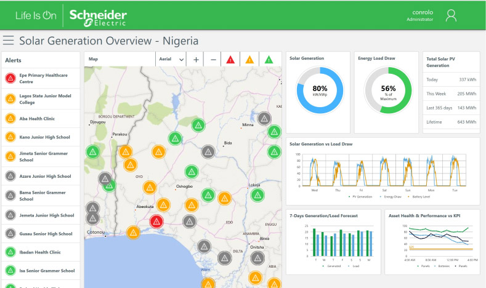Click the red marker near Abeokuta on map
This screenshot has height=288, width=486.
157,222
